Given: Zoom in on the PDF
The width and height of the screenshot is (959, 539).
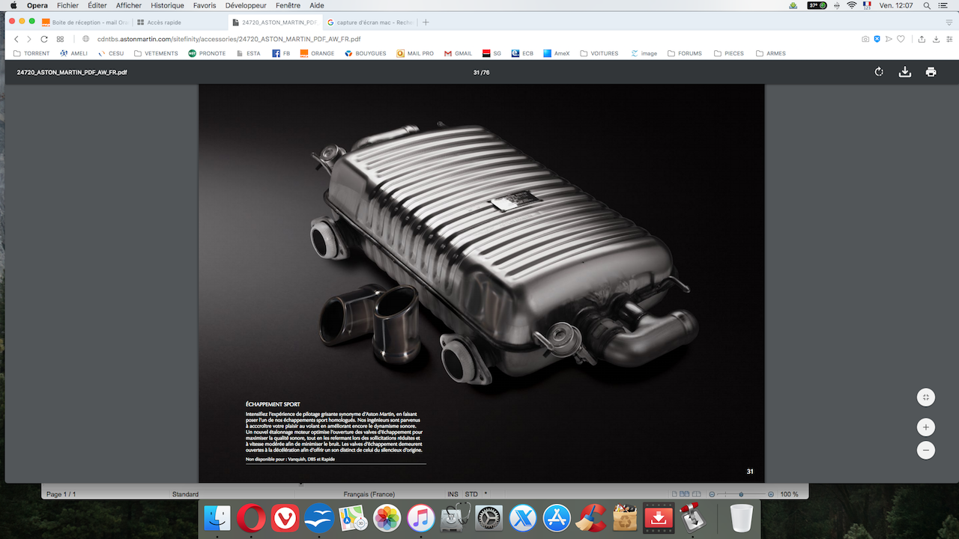Looking at the screenshot, I should pyautogui.click(x=926, y=427).
